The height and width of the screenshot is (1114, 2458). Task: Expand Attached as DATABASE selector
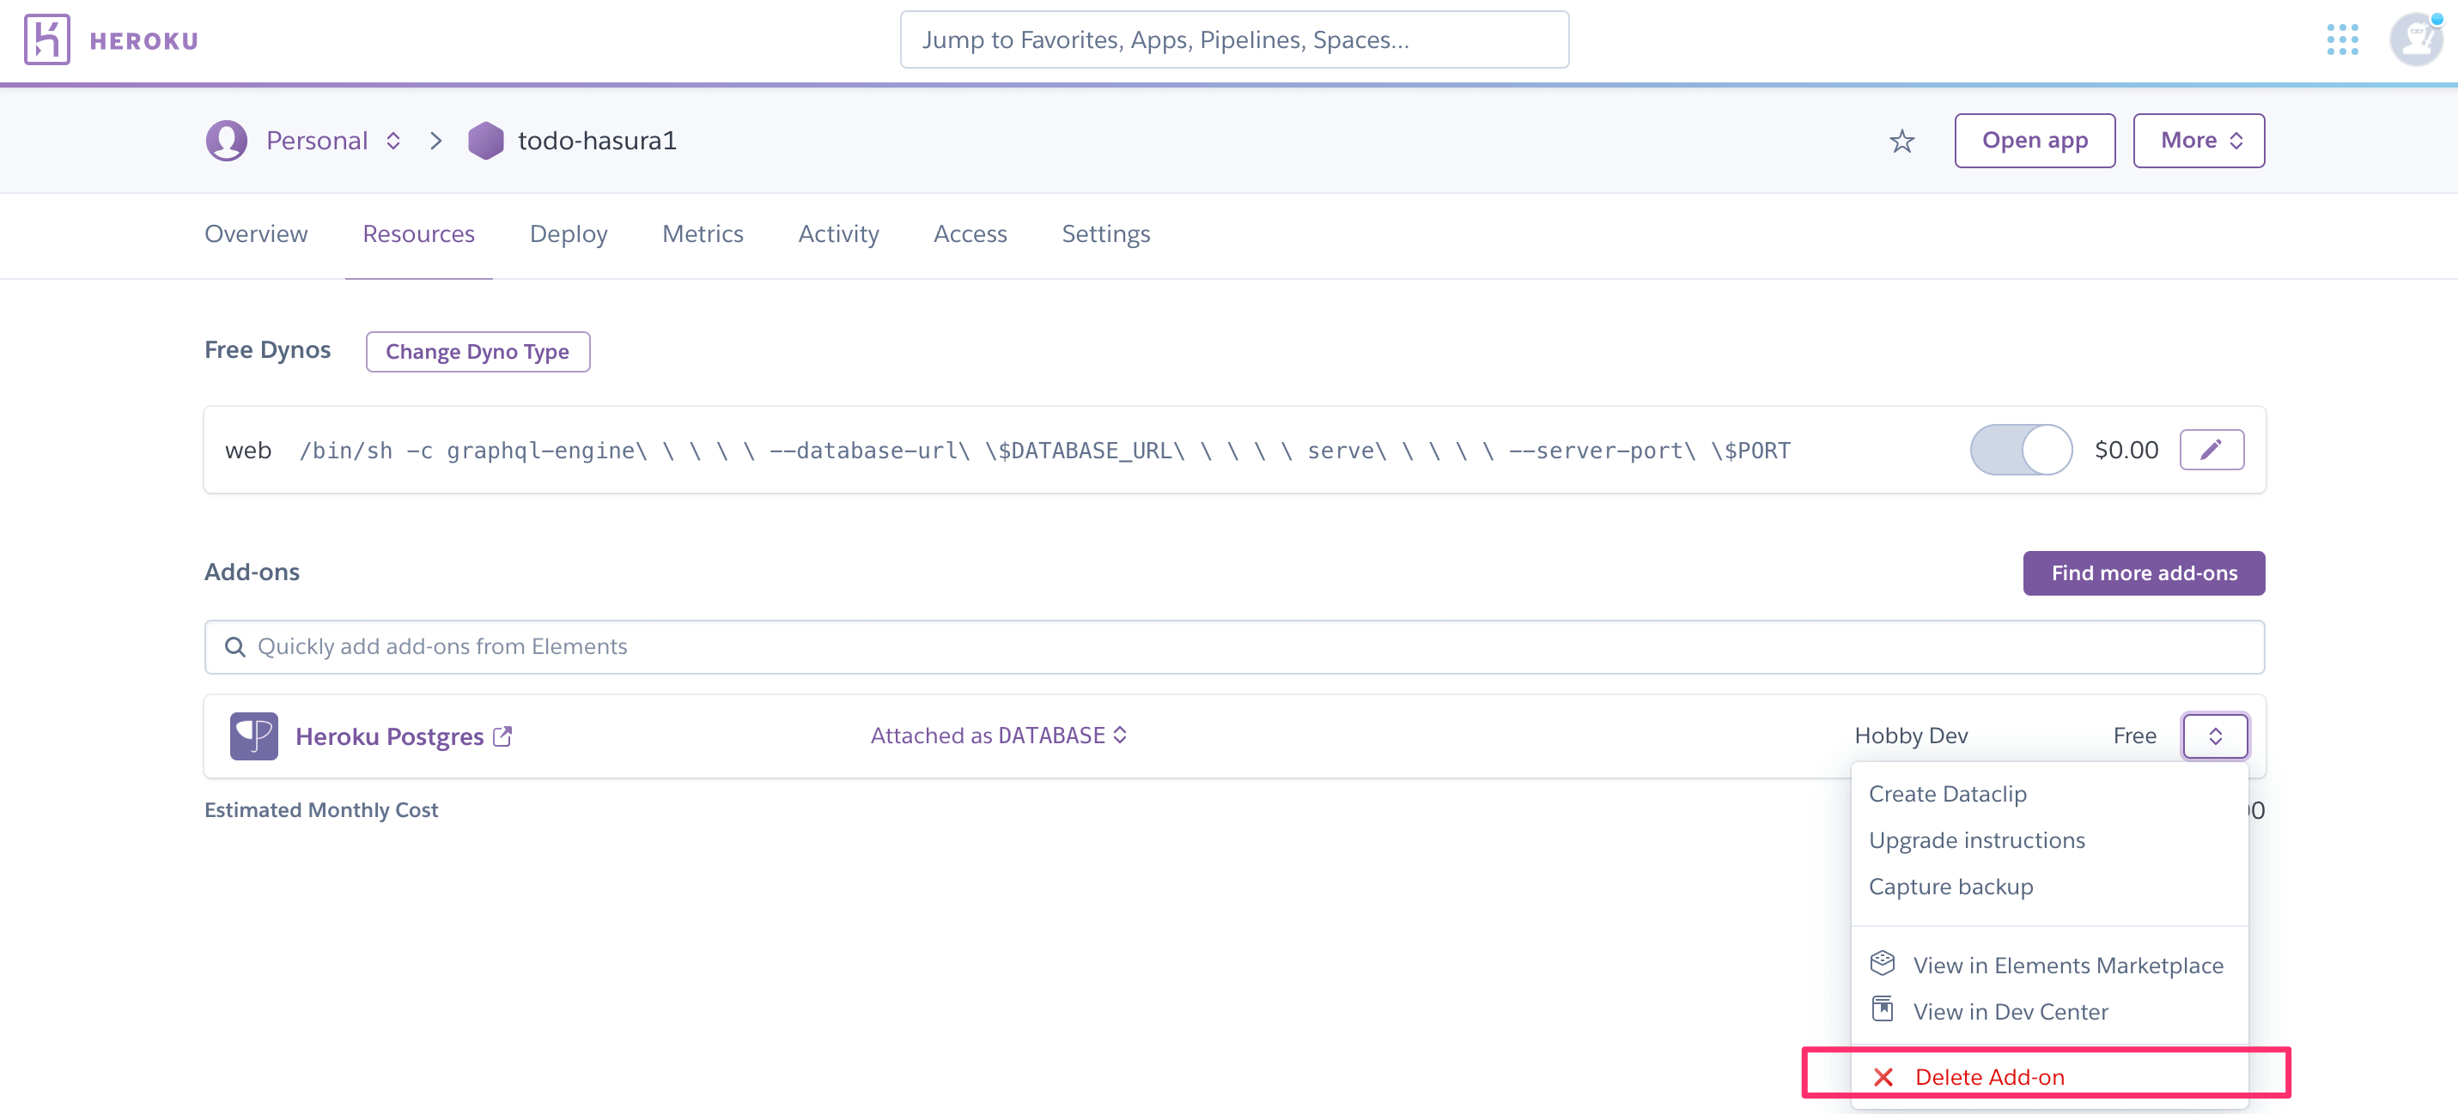[998, 736]
